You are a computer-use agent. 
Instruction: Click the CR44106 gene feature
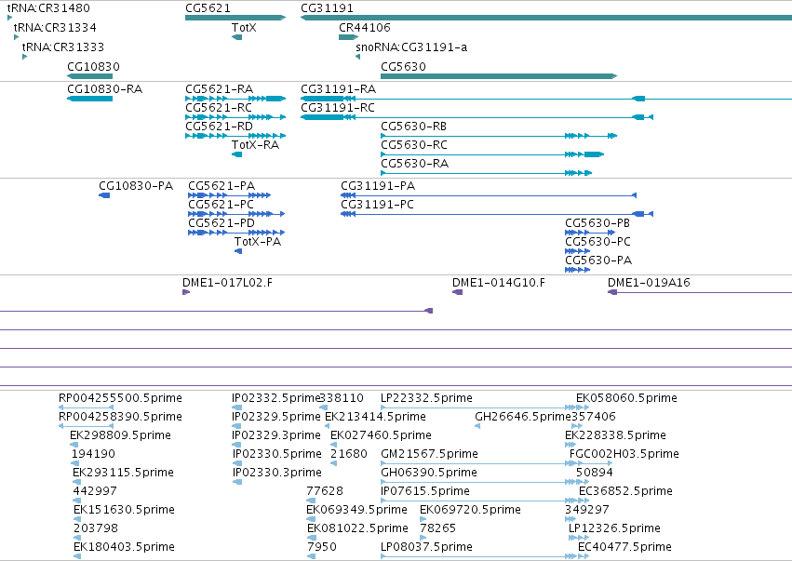[348, 37]
